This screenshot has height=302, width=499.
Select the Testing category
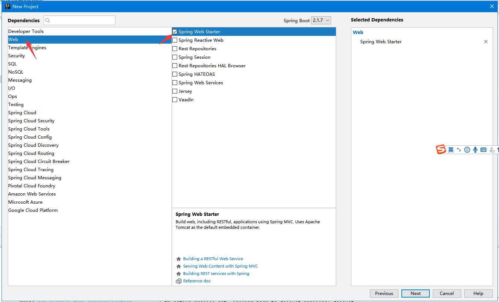pyautogui.click(x=90, y=105)
